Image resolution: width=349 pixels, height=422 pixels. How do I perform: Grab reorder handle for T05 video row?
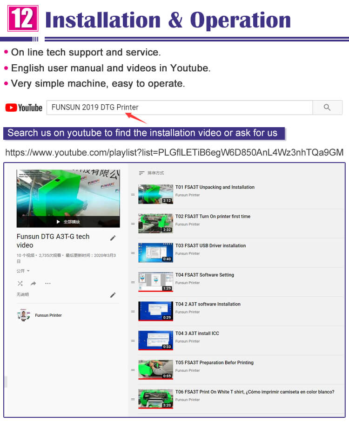pyautogui.click(x=133, y=370)
